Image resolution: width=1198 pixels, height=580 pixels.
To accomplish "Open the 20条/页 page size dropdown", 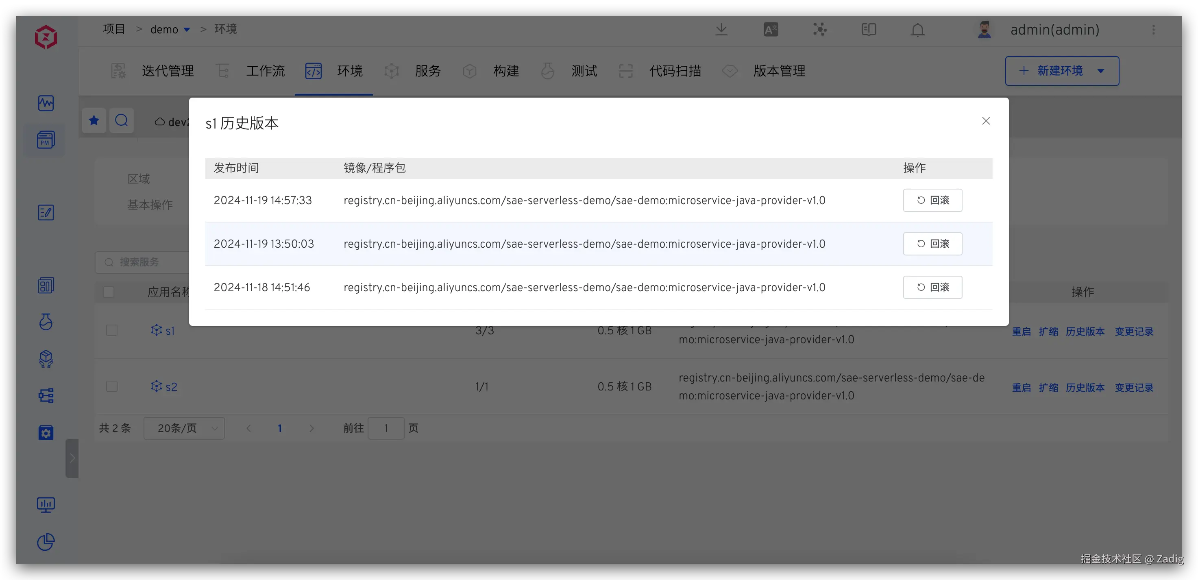I will pos(184,428).
